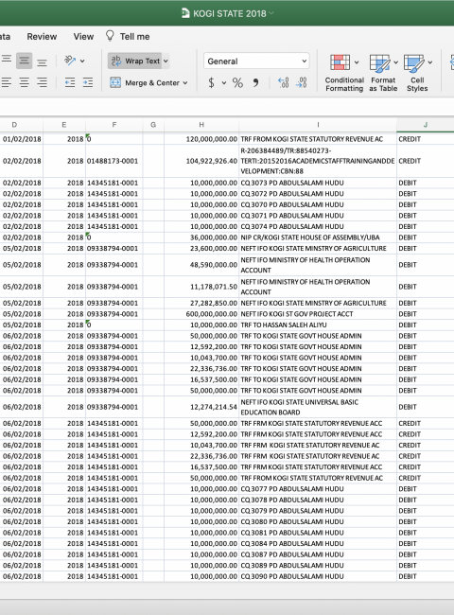Click Merge & Center button
The height and width of the screenshot is (615, 454).
(x=145, y=82)
